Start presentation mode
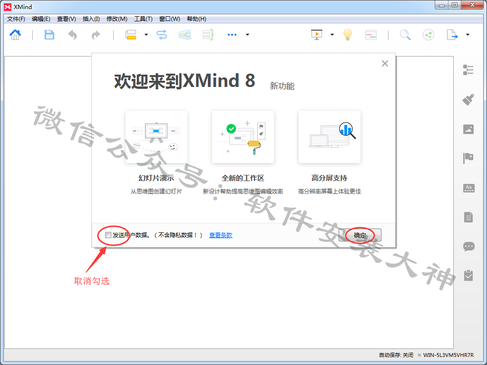Image resolution: width=487 pixels, height=365 pixels. point(317,34)
